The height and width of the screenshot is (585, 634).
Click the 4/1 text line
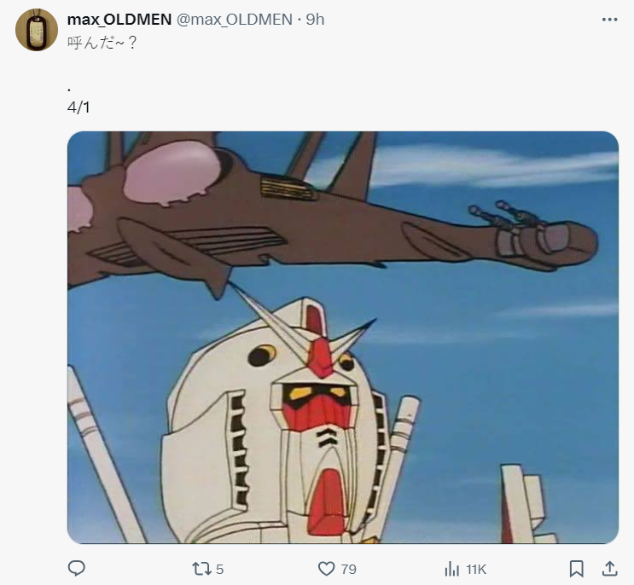[x=78, y=109]
